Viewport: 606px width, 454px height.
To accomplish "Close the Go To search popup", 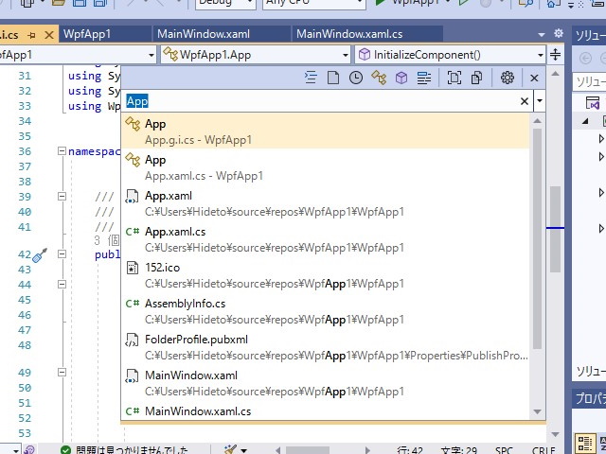I will [x=534, y=78].
